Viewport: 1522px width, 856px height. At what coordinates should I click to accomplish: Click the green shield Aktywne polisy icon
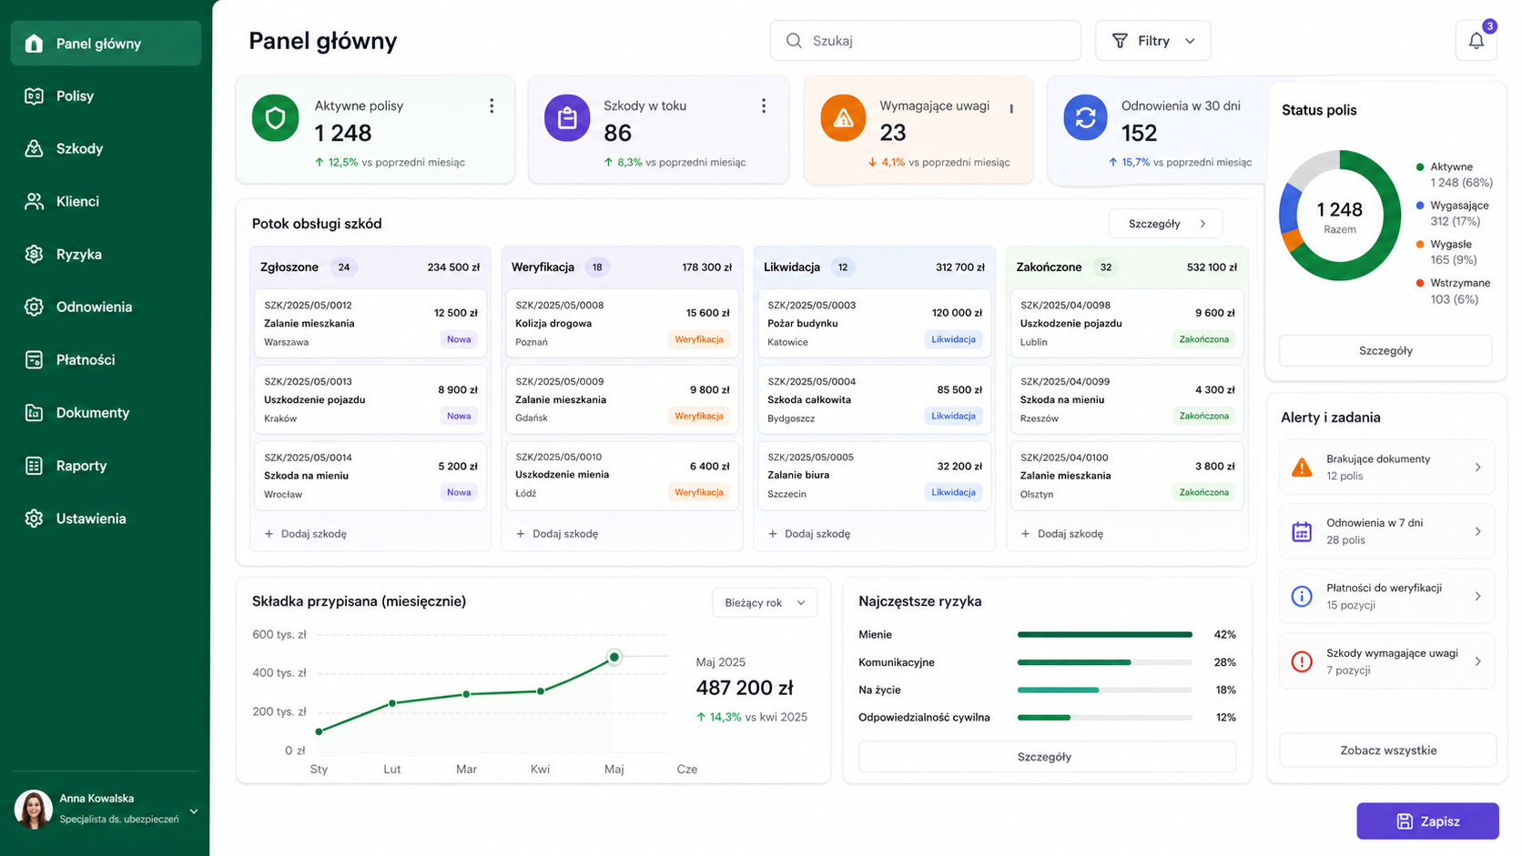click(x=275, y=118)
